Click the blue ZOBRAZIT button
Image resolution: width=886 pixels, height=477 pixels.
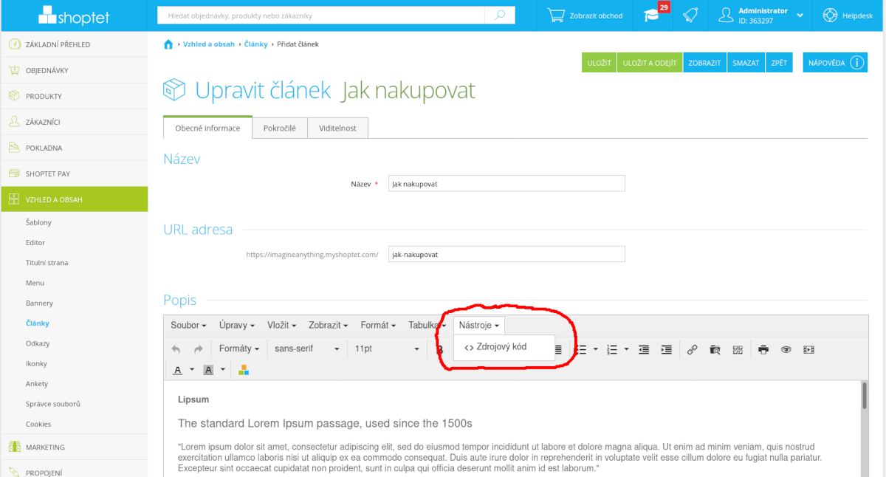pos(704,63)
